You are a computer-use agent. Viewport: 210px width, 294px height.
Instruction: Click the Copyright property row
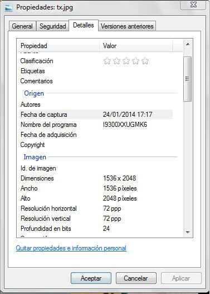click(x=96, y=145)
